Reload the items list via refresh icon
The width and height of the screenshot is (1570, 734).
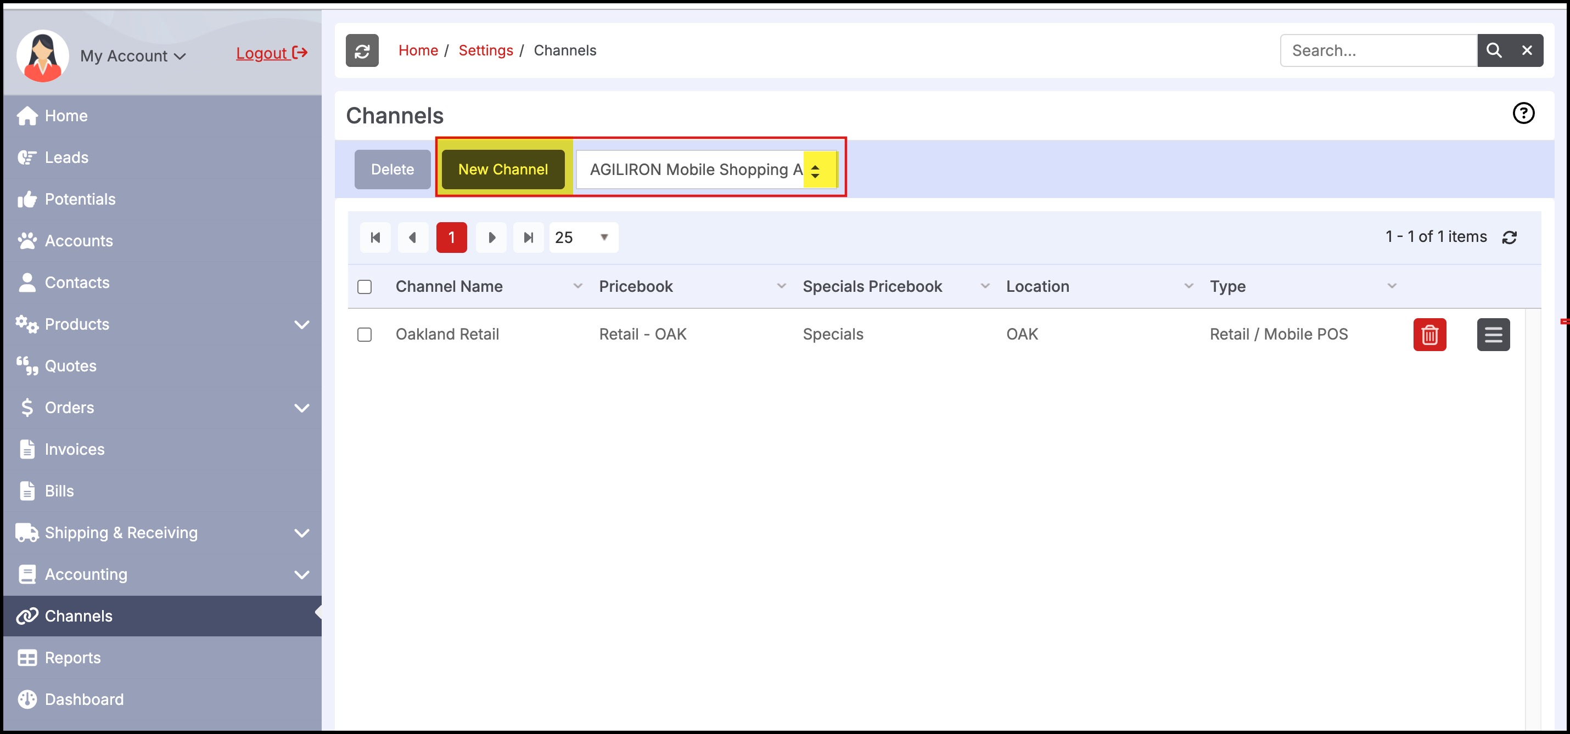[1509, 238]
